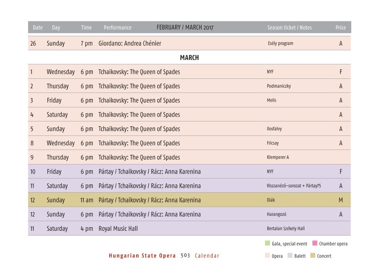Click the Season ticket / Notes header
Screen dimensions: 379x273
click(289, 28)
